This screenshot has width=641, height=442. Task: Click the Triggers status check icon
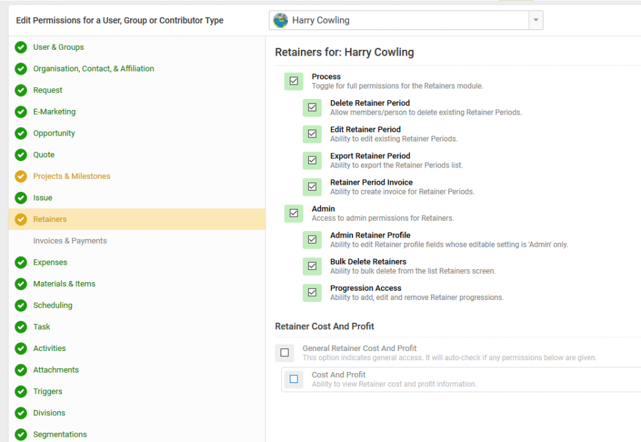point(21,392)
